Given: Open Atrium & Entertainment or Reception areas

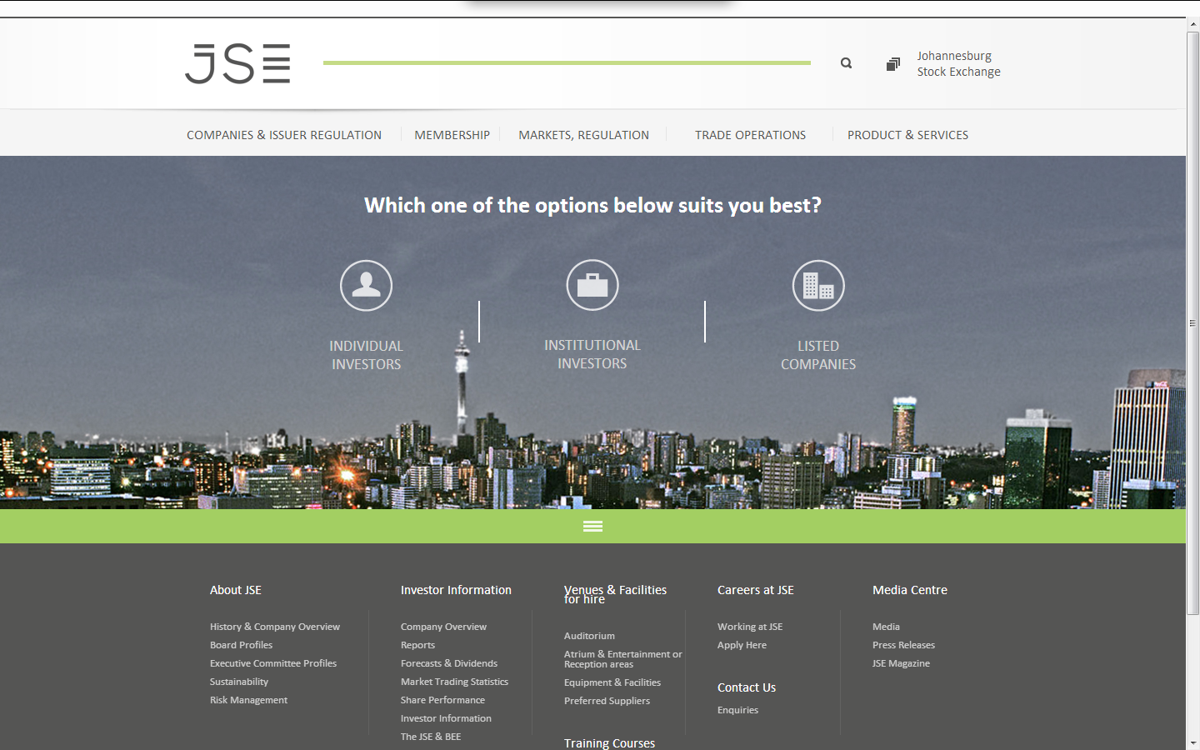Looking at the screenshot, I should coord(623,659).
